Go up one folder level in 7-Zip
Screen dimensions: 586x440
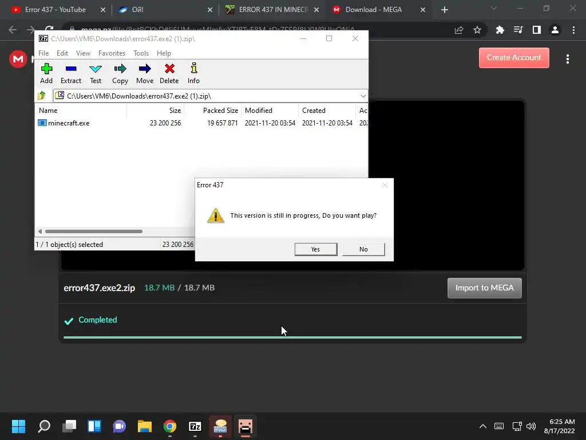pos(42,96)
